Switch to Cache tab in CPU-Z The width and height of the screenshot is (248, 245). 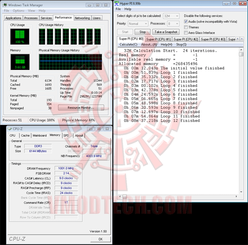tap(25, 136)
